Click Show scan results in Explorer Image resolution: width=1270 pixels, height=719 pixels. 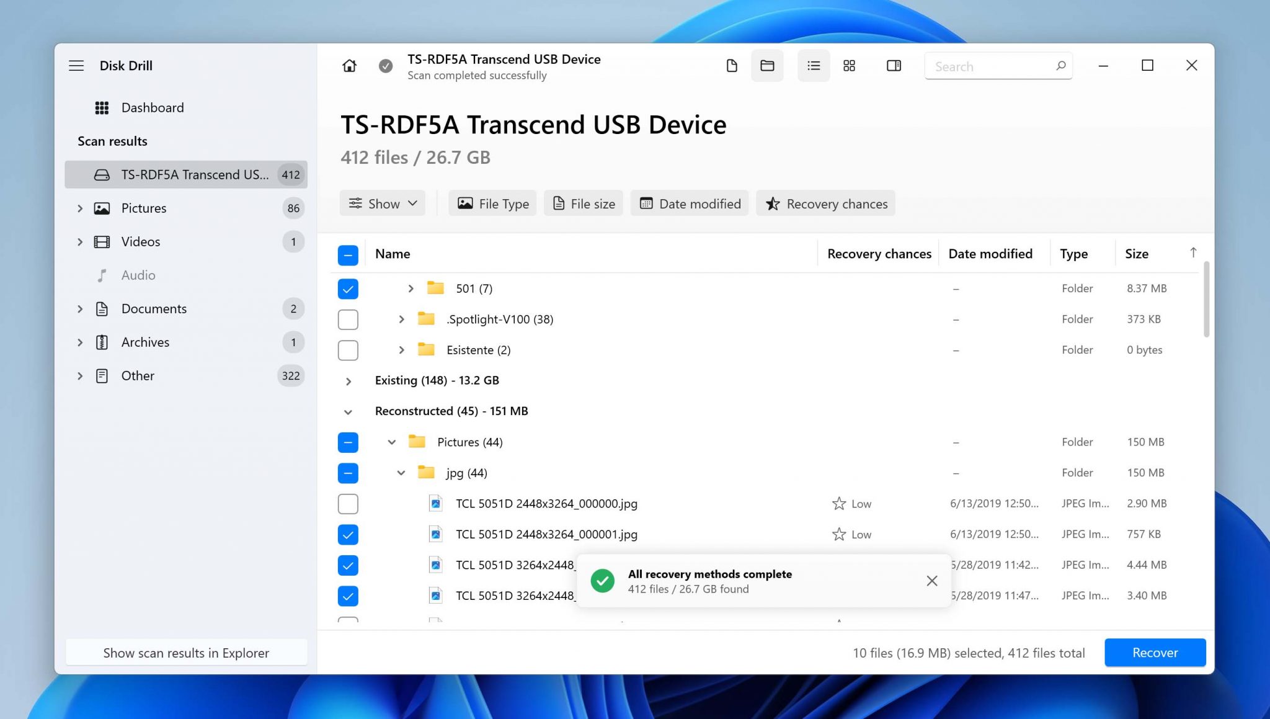pos(185,653)
